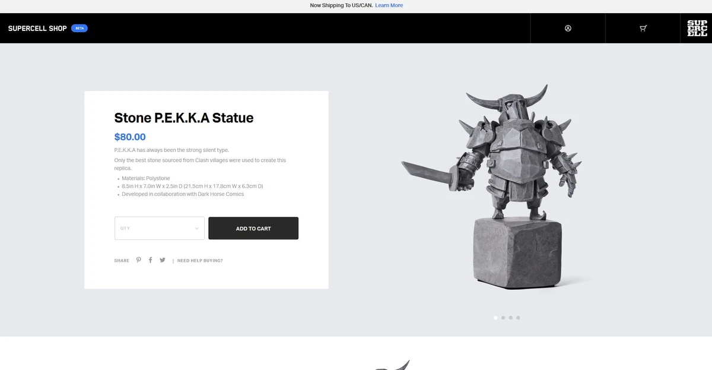Screen dimensions: 712x370
Task: Open the shopping cart icon
Action: pyautogui.click(x=643, y=28)
